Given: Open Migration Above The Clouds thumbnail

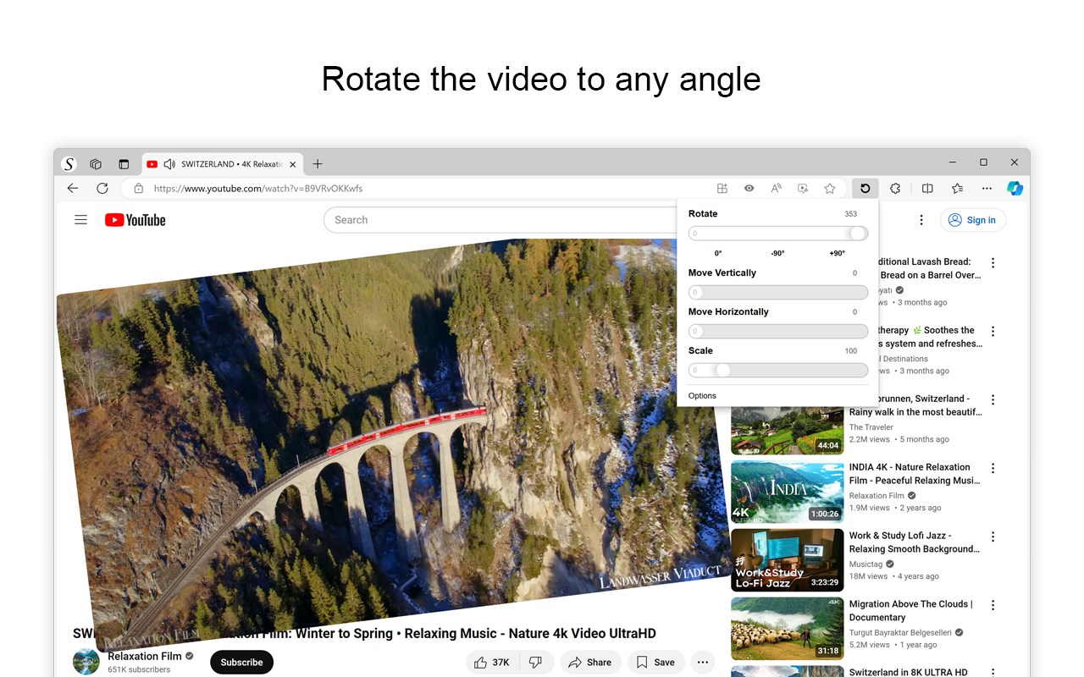Looking at the screenshot, I should tap(788, 629).
